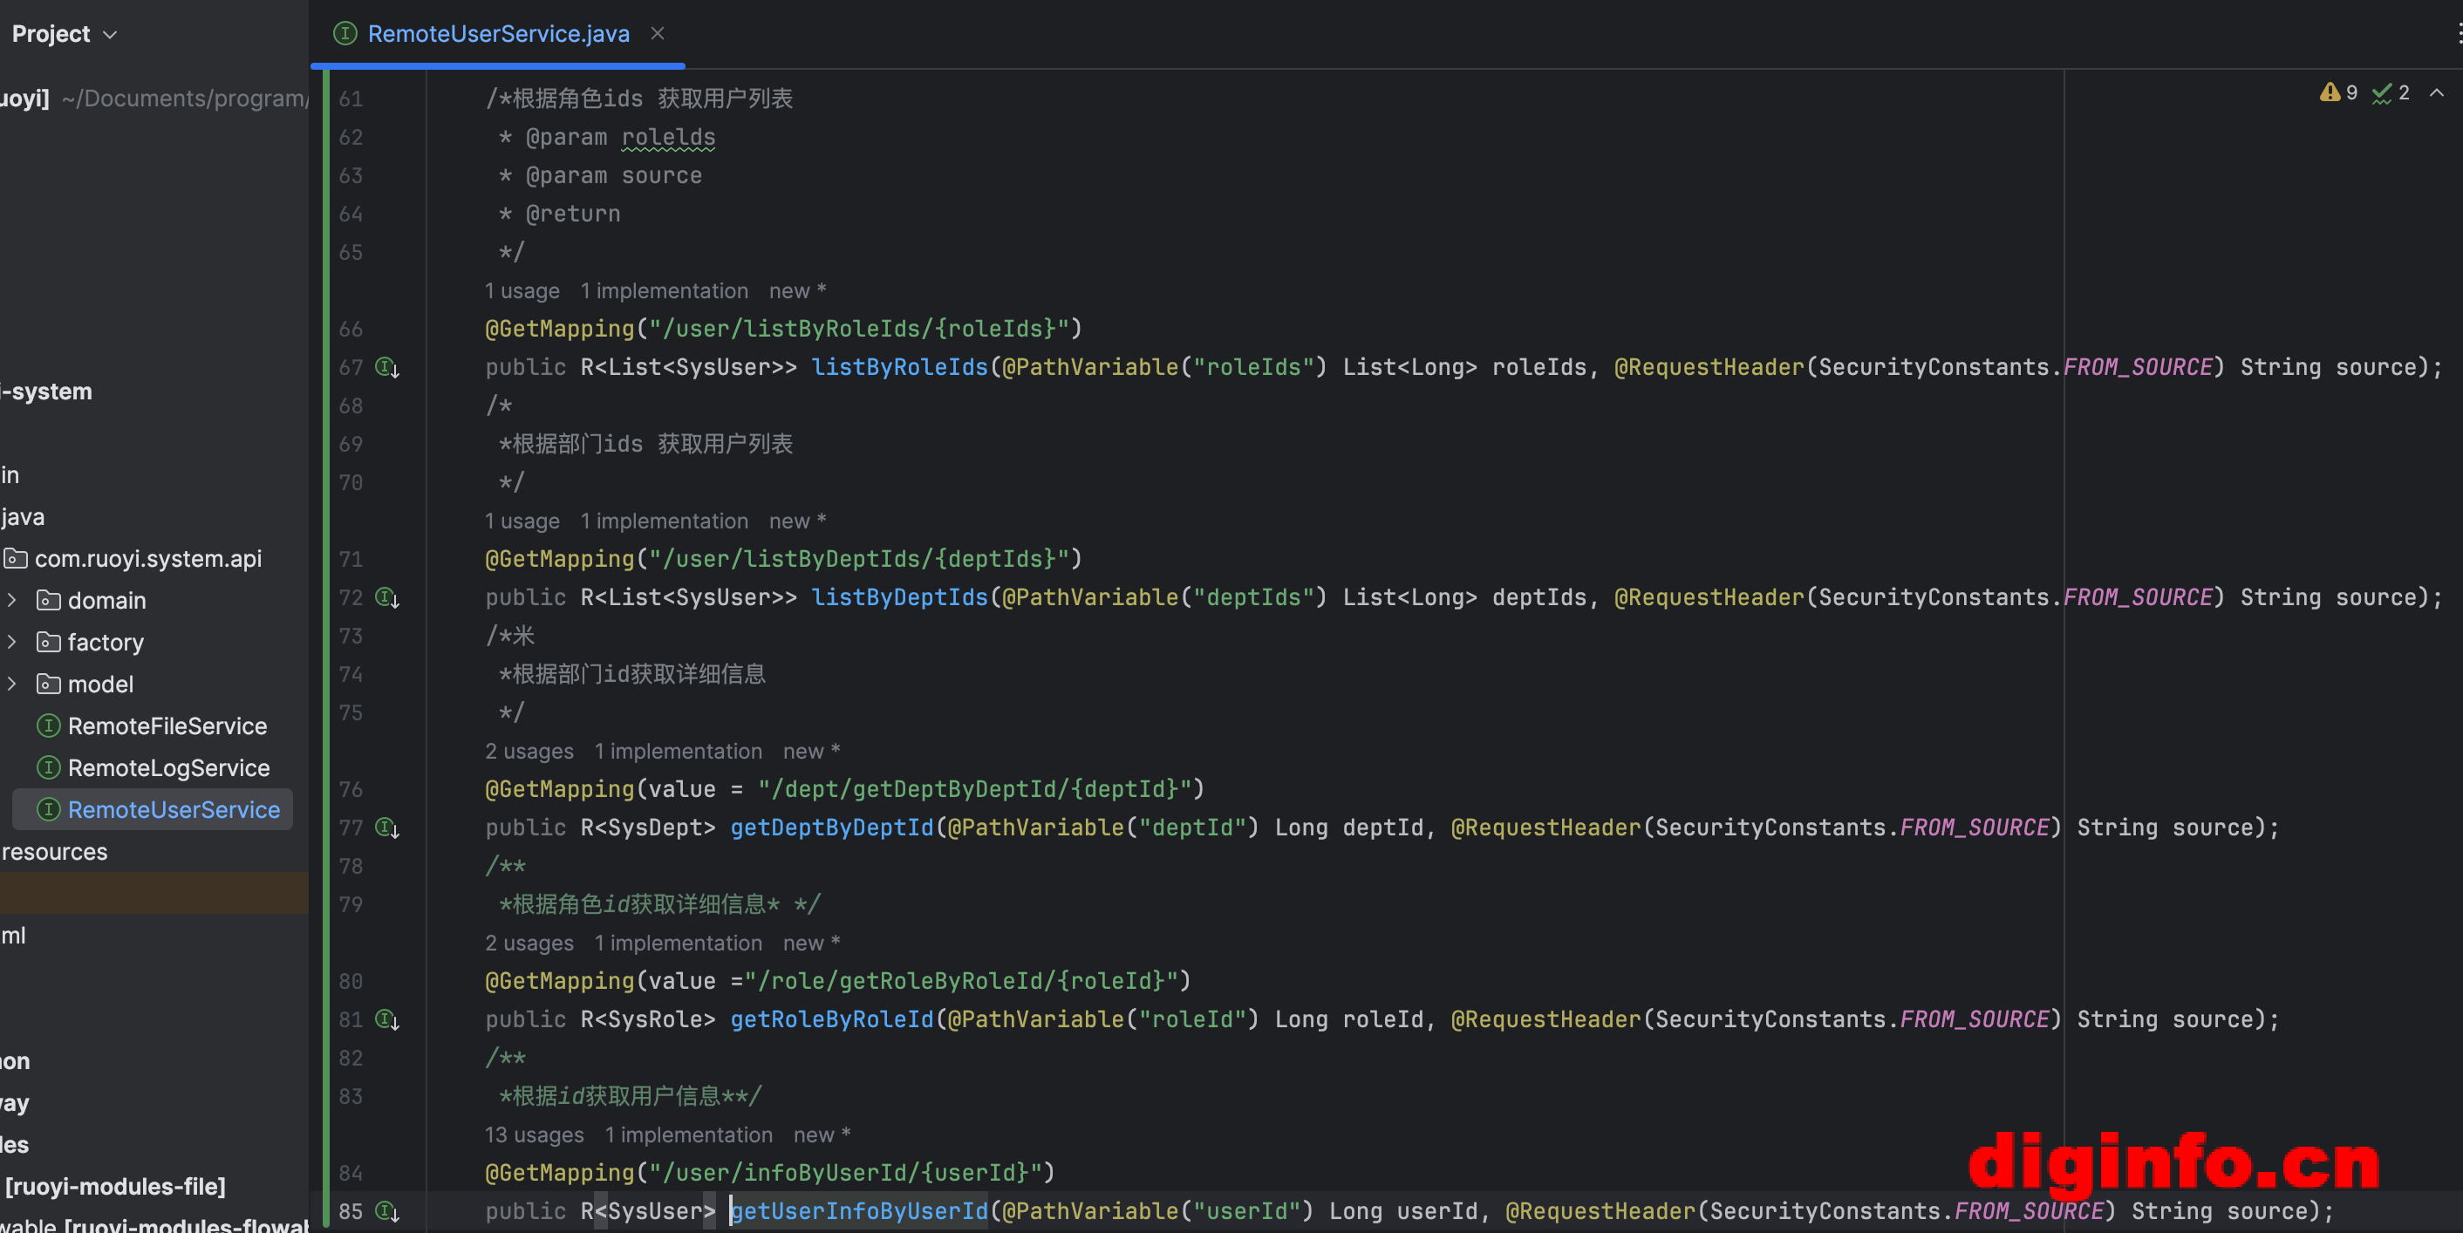
Task: Click '1 usage' hint above listByRoleIds
Action: 522,290
